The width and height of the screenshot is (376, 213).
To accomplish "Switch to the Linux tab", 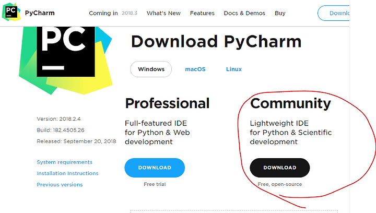I will [234, 69].
